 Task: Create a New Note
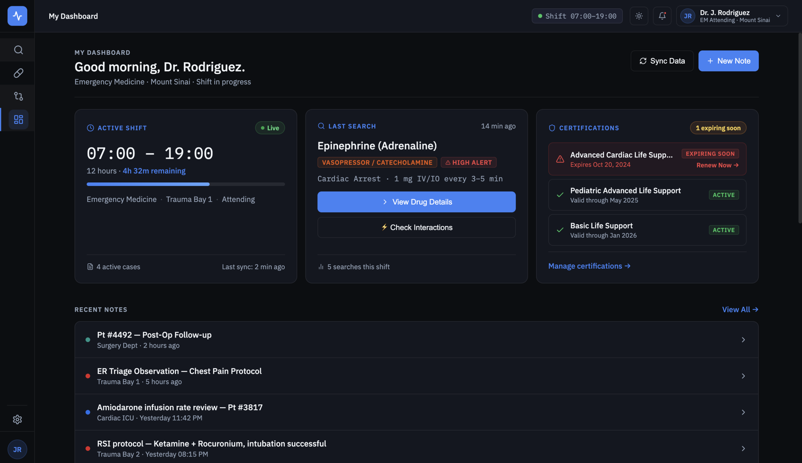[728, 61]
